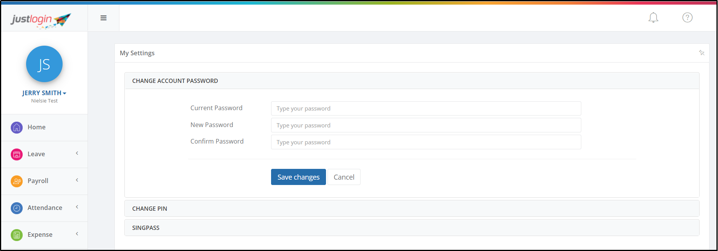This screenshot has height=251, width=718.
Task: Click the Nielsie Test company label
Action: [44, 101]
